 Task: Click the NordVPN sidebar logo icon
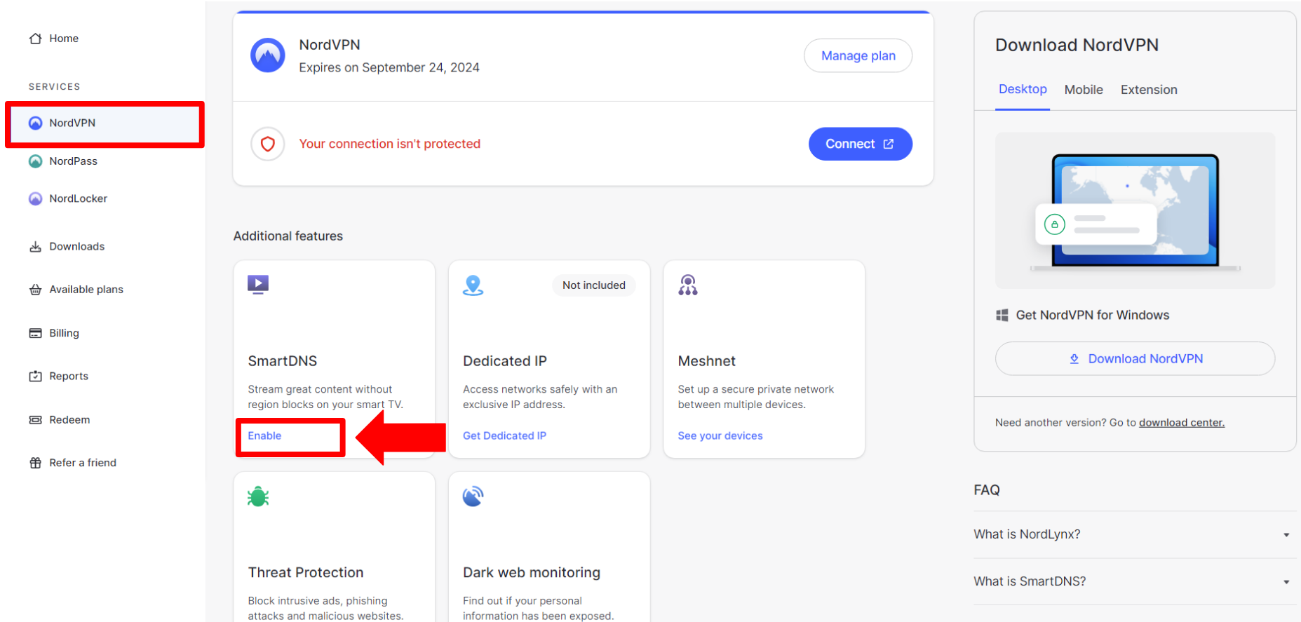tap(35, 123)
